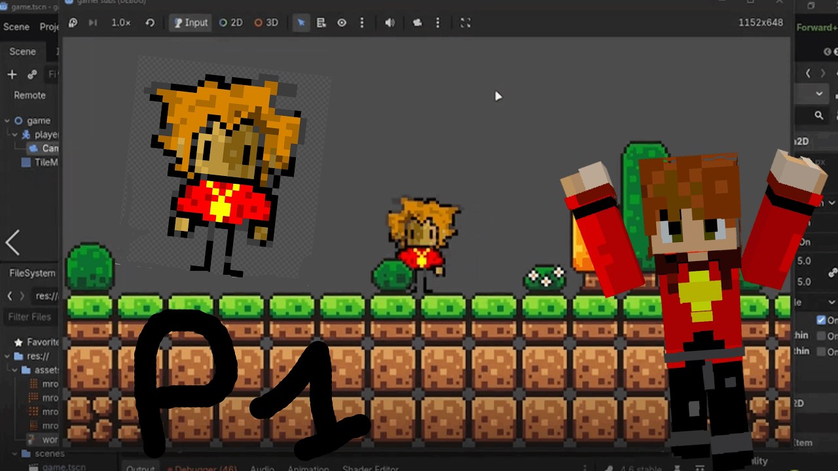Click the Filter Files search box

tap(31, 317)
